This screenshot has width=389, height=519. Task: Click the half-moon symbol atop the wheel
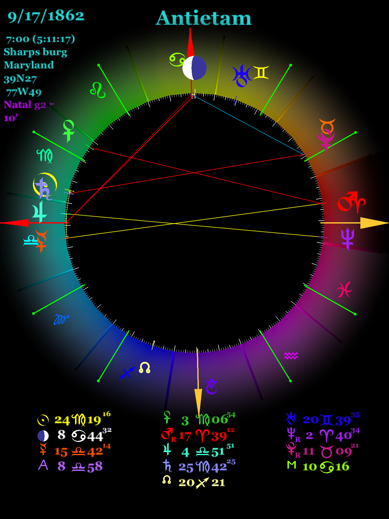[194, 68]
